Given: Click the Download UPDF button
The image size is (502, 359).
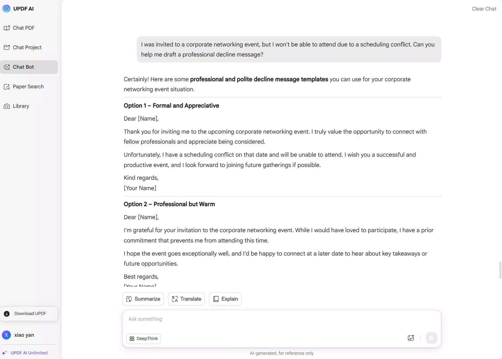Looking at the screenshot, I should [x=29, y=313].
